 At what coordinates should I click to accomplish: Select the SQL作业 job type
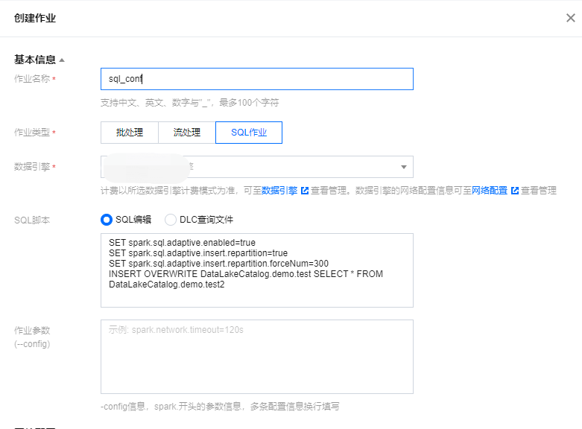[249, 133]
